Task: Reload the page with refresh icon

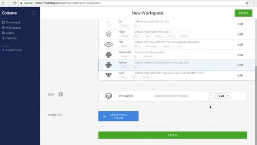Action: pyautogui.click(x=15, y=3)
